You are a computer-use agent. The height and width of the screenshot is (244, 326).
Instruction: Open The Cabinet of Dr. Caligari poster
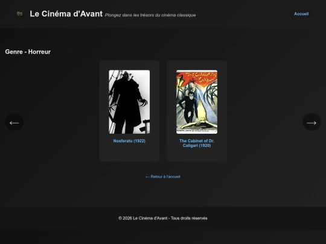[197, 102]
